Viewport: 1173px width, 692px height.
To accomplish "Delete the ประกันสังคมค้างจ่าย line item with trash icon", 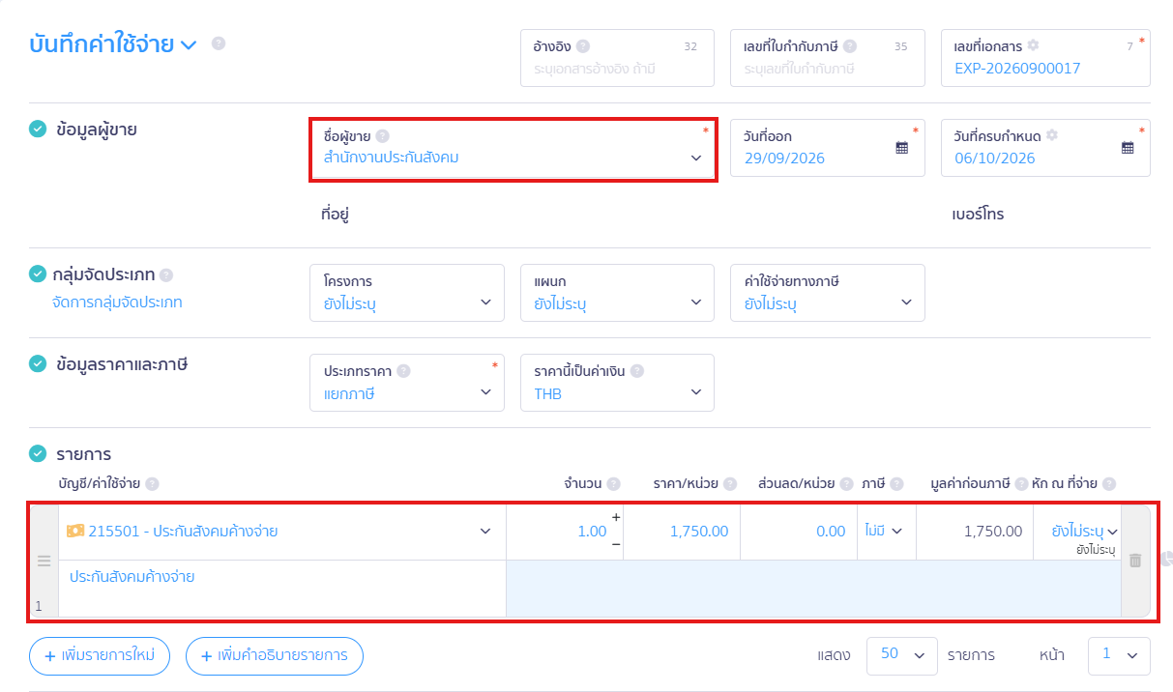I will (1135, 561).
